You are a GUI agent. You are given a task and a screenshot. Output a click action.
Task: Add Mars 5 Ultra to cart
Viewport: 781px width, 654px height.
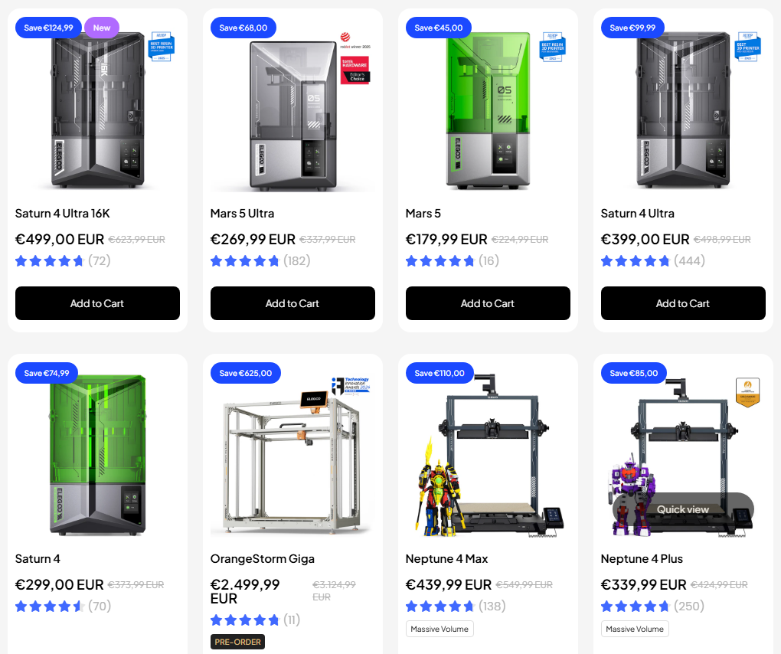pos(292,302)
